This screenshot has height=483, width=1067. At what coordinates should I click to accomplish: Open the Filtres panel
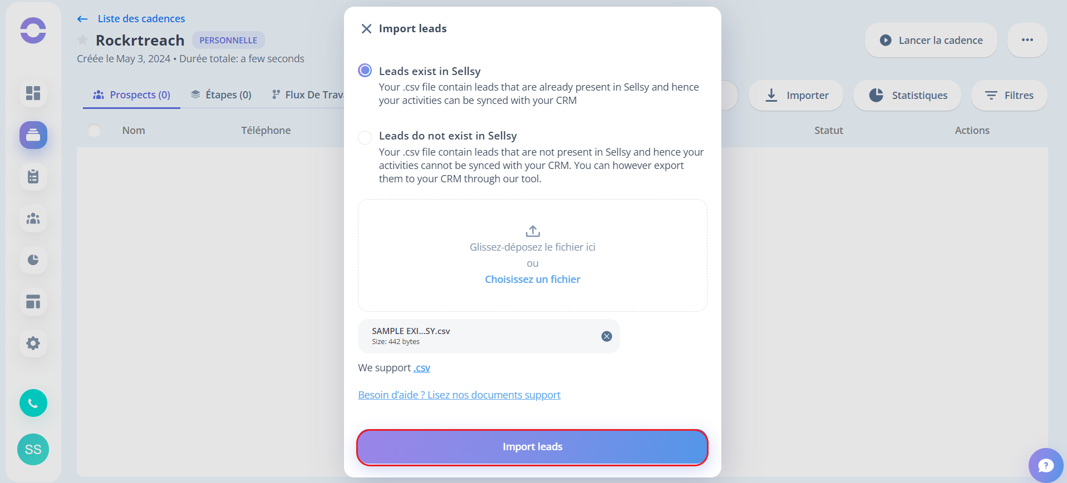pyautogui.click(x=1009, y=96)
